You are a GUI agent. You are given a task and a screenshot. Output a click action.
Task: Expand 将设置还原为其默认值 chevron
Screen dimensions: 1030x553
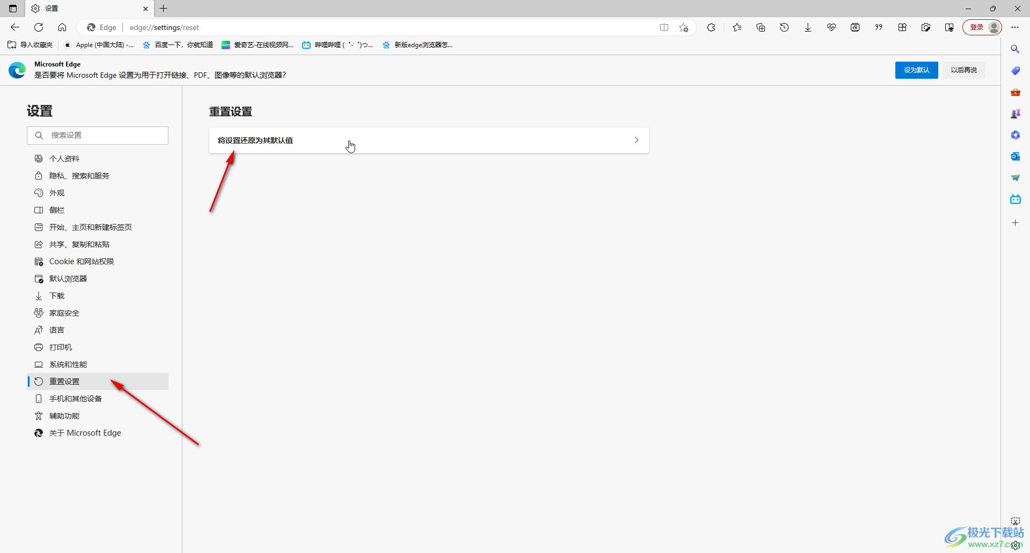[x=637, y=140]
